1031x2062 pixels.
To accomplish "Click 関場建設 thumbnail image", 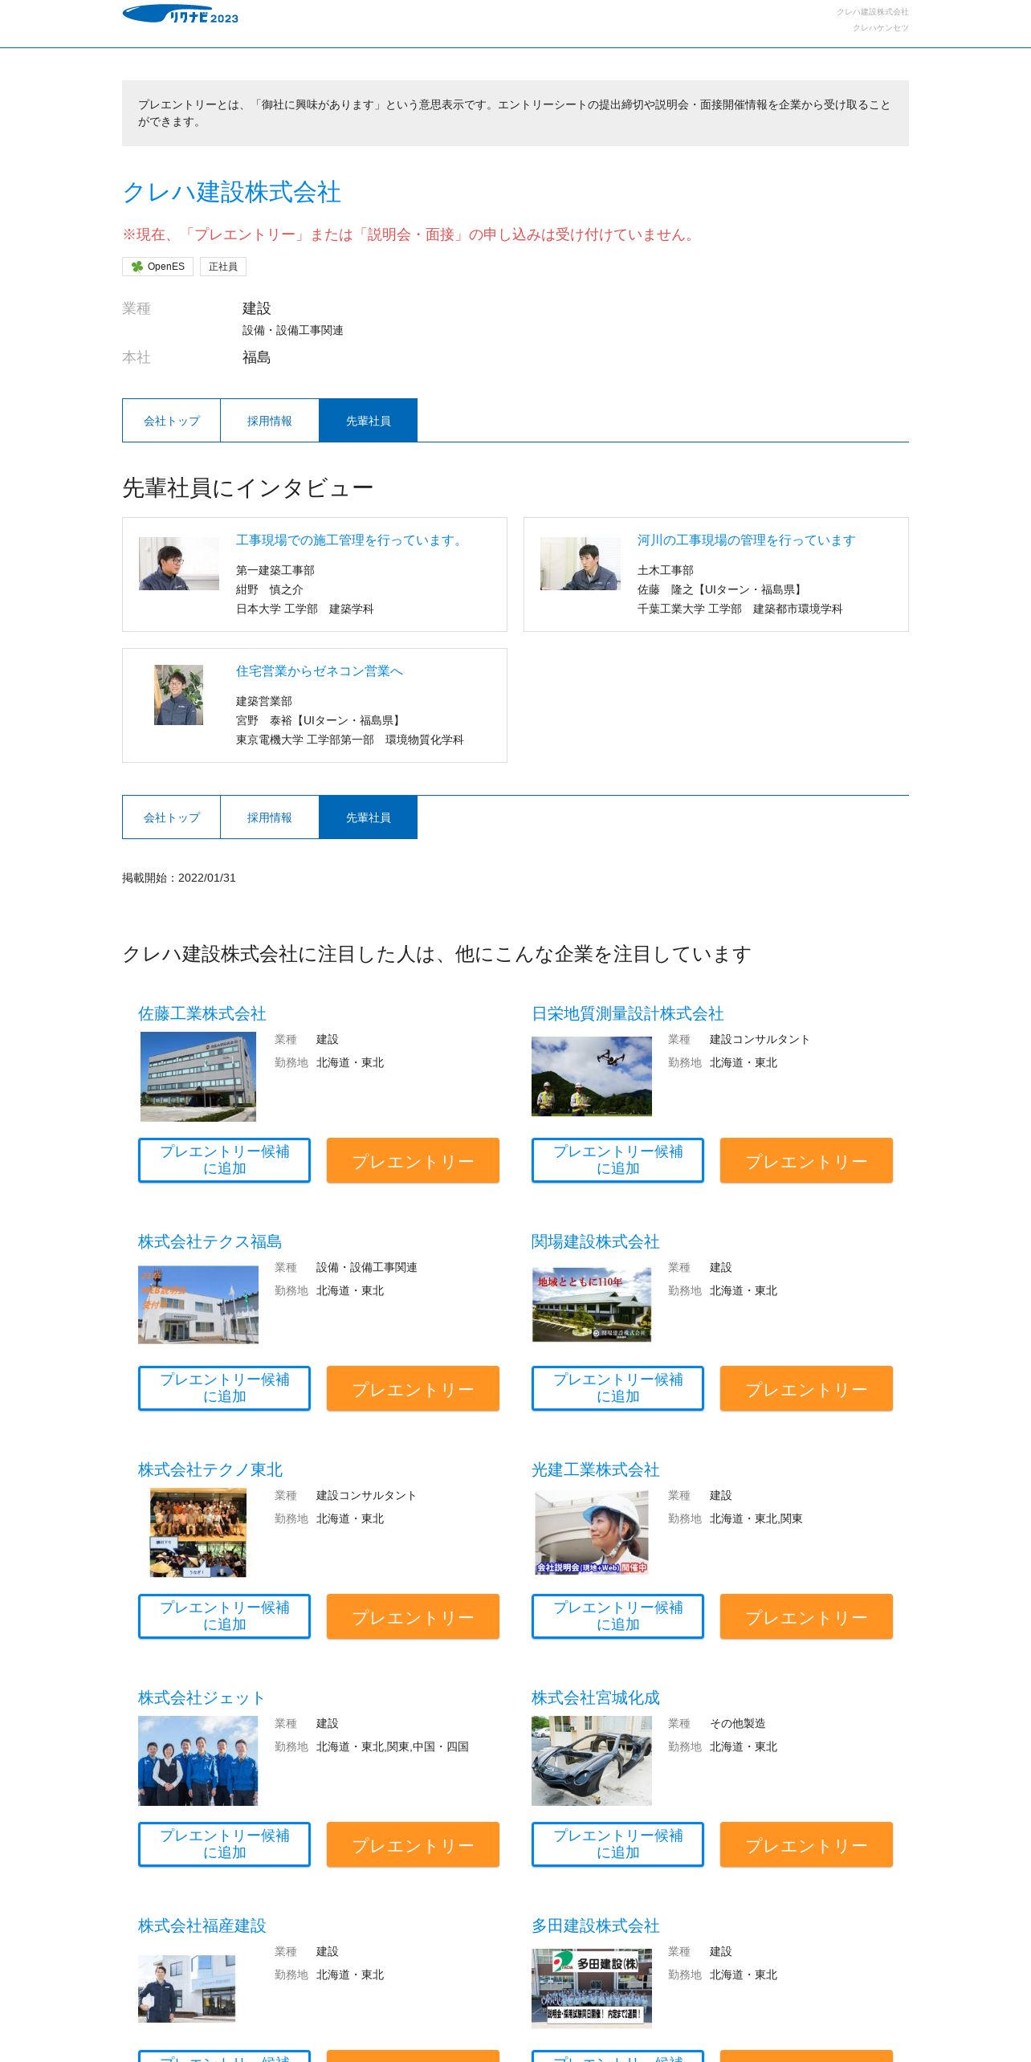I will tap(592, 1305).
